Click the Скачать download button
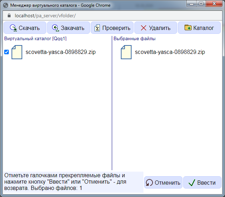The image size is (225, 197). pyautogui.click(x=25, y=28)
